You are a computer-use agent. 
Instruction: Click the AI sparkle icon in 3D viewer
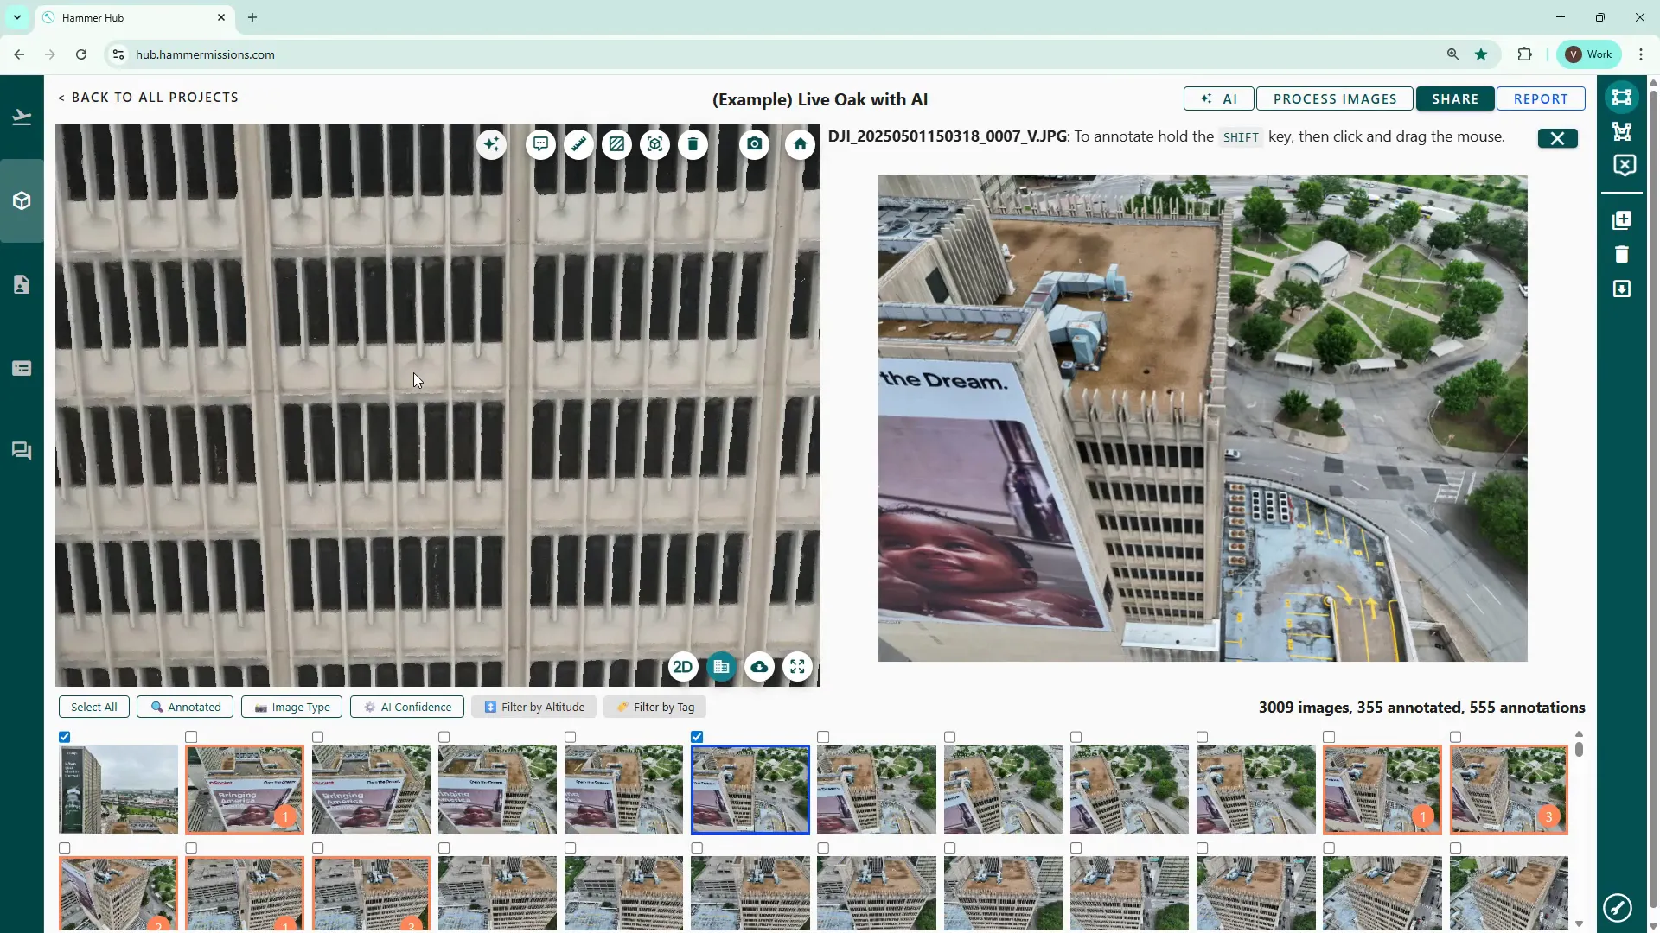click(x=491, y=144)
